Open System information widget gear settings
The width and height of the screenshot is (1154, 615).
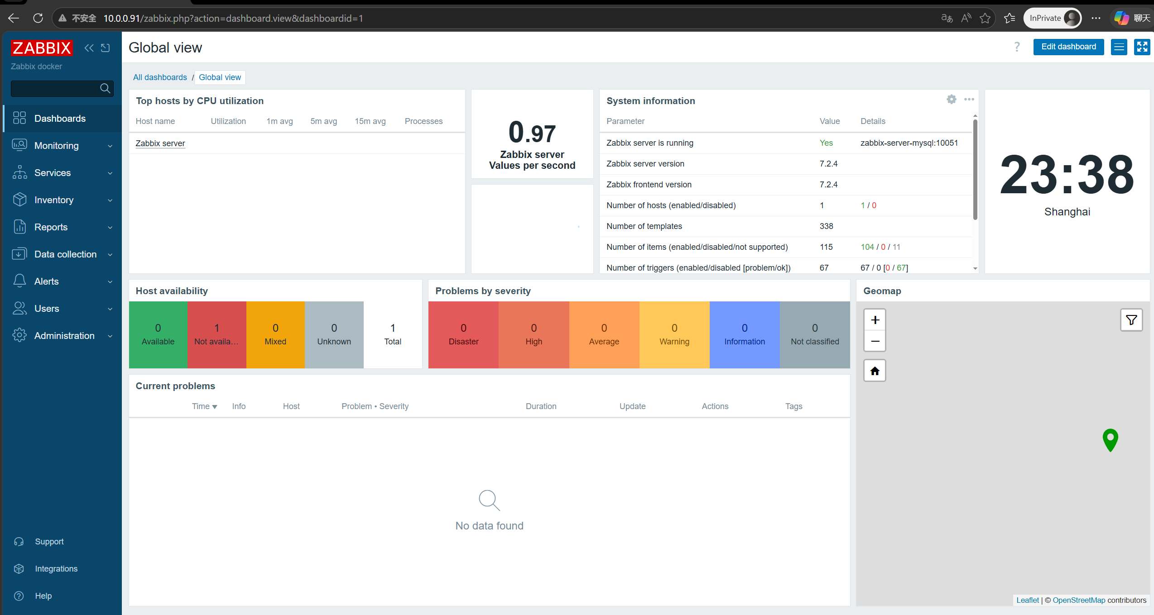click(951, 99)
